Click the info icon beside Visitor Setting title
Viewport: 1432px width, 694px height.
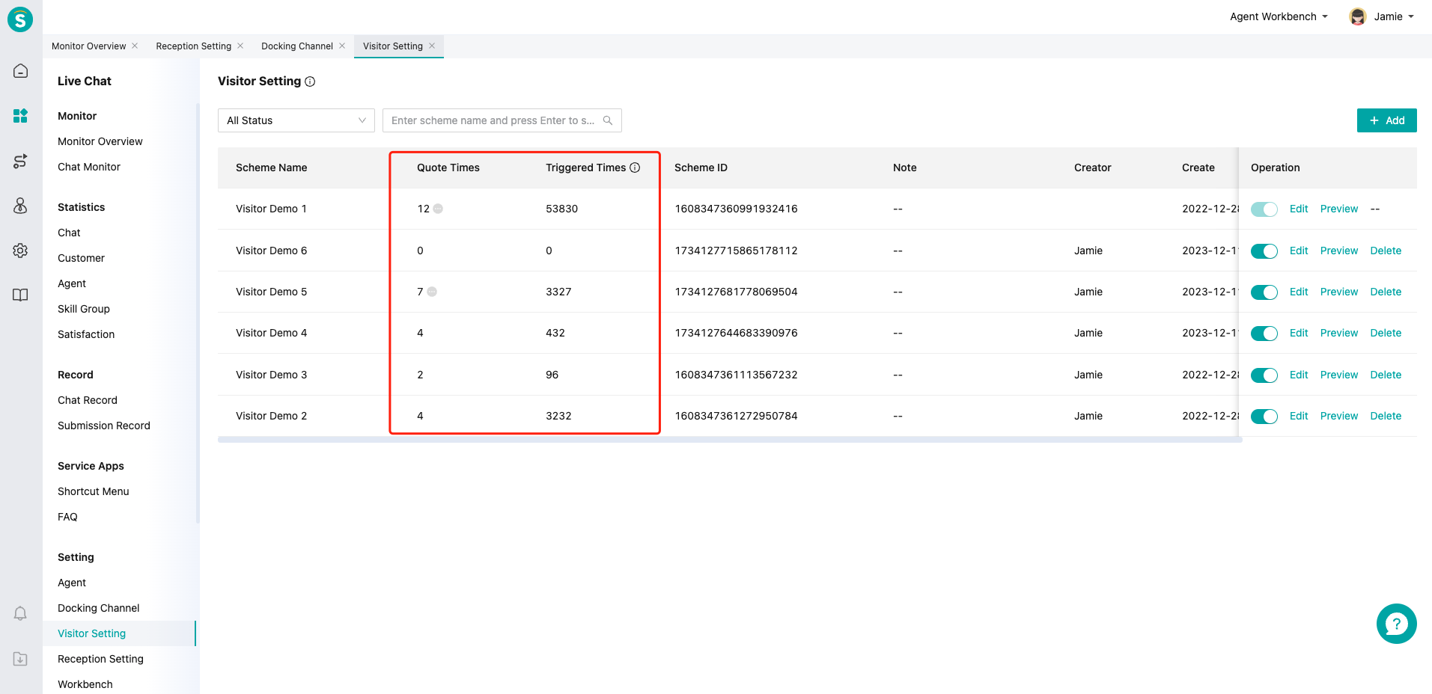point(310,82)
